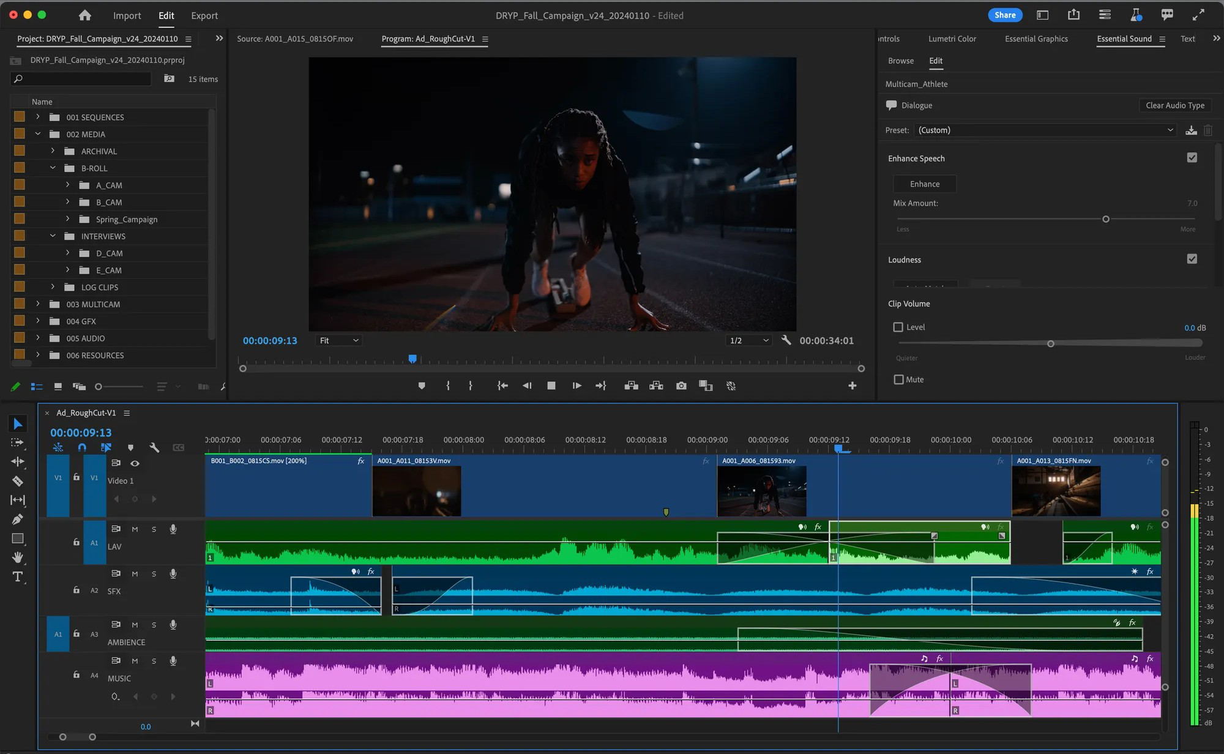Click the Export Frame camera icon
Screen dimensions: 1224x754
click(x=681, y=386)
